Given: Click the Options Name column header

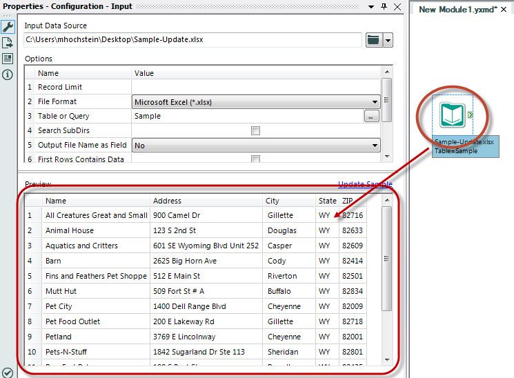Looking at the screenshot, I should [x=83, y=73].
